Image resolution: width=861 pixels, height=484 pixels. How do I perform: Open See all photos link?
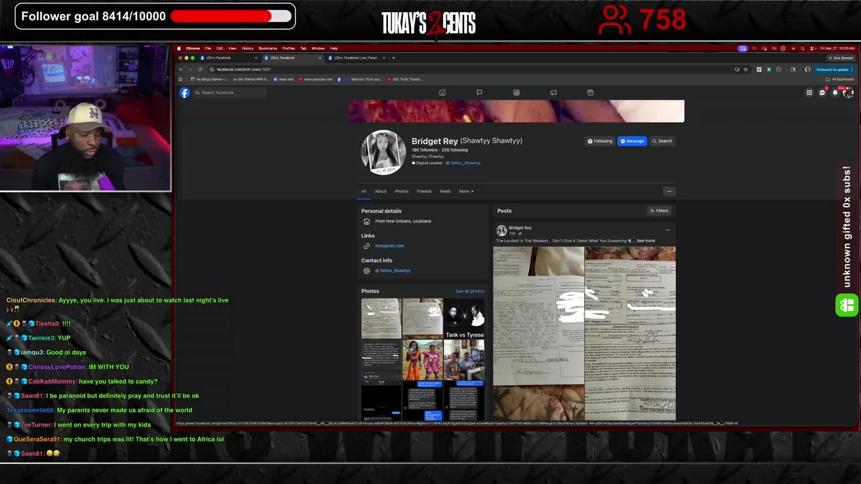coord(470,292)
